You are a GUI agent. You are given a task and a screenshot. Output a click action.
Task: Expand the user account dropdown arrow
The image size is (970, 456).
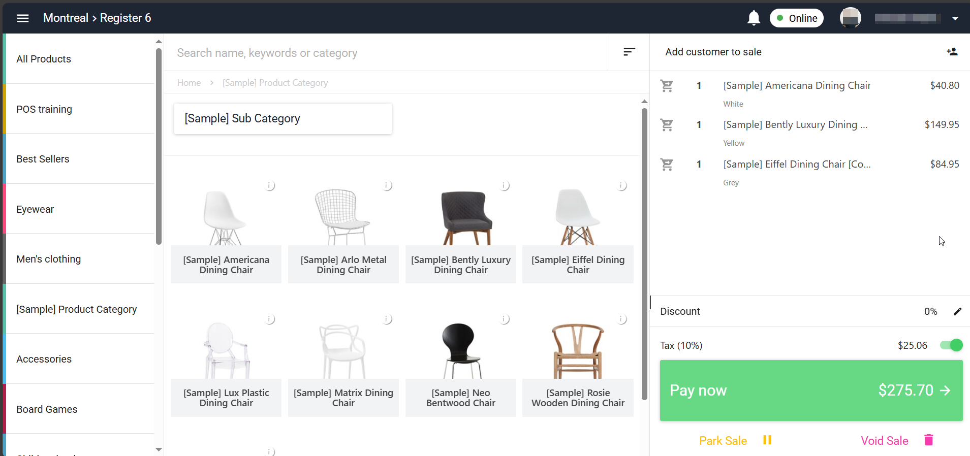[955, 18]
